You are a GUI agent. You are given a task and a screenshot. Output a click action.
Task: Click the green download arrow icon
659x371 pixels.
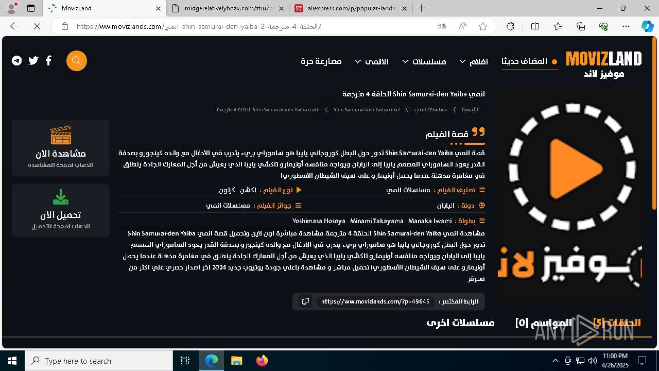pyautogui.click(x=61, y=197)
